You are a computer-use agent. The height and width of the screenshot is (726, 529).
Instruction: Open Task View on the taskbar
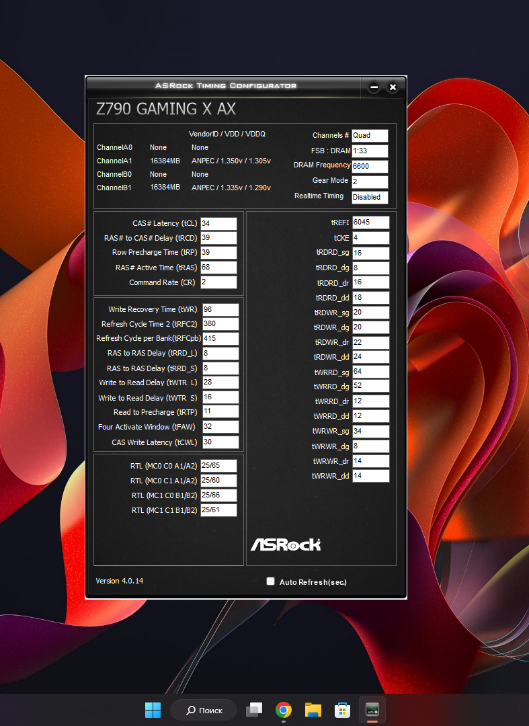click(x=254, y=710)
